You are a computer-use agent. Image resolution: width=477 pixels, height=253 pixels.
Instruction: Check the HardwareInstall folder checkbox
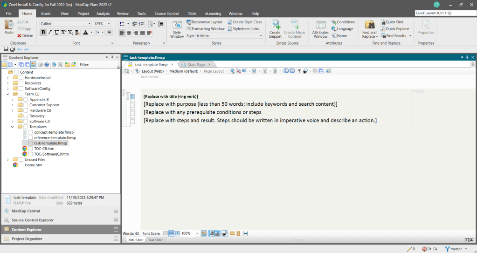tap(22, 77)
